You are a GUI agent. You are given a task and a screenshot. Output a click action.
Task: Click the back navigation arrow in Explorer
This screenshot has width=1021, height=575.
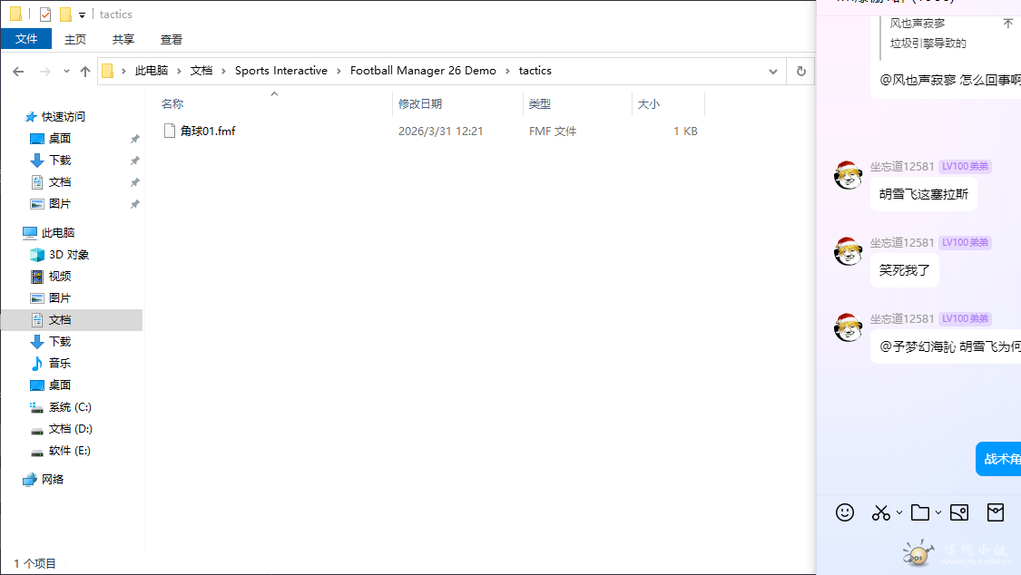pyautogui.click(x=20, y=70)
